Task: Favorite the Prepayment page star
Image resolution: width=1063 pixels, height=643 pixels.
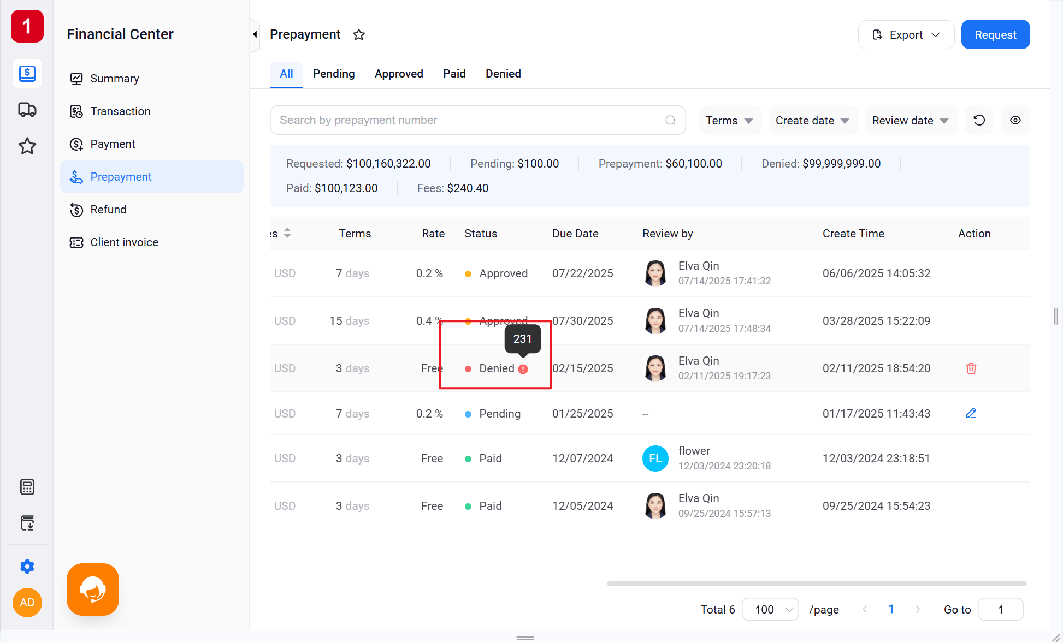Action: pyautogui.click(x=359, y=35)
